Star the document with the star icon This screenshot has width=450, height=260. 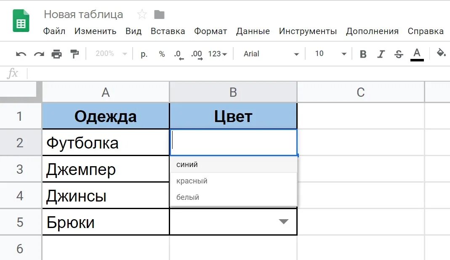(142, 14)
